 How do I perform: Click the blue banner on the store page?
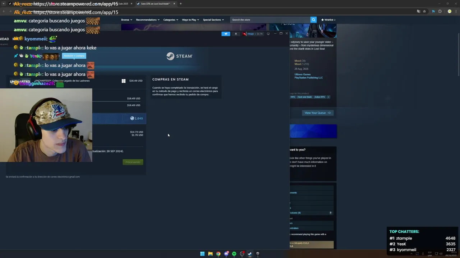tap(313, 131)
